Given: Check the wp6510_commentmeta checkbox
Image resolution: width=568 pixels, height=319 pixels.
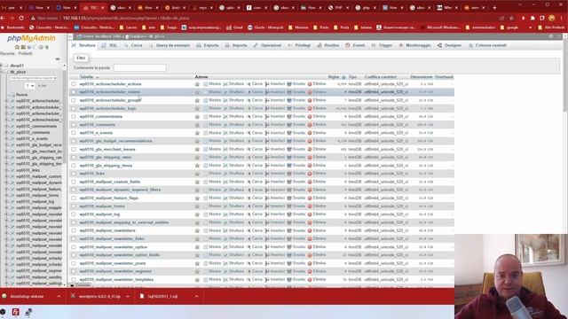Looking at the screenshot, I should [74, 116].
